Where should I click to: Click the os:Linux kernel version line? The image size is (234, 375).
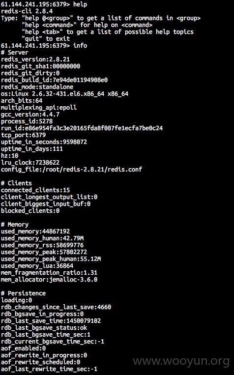coord(64,94)
